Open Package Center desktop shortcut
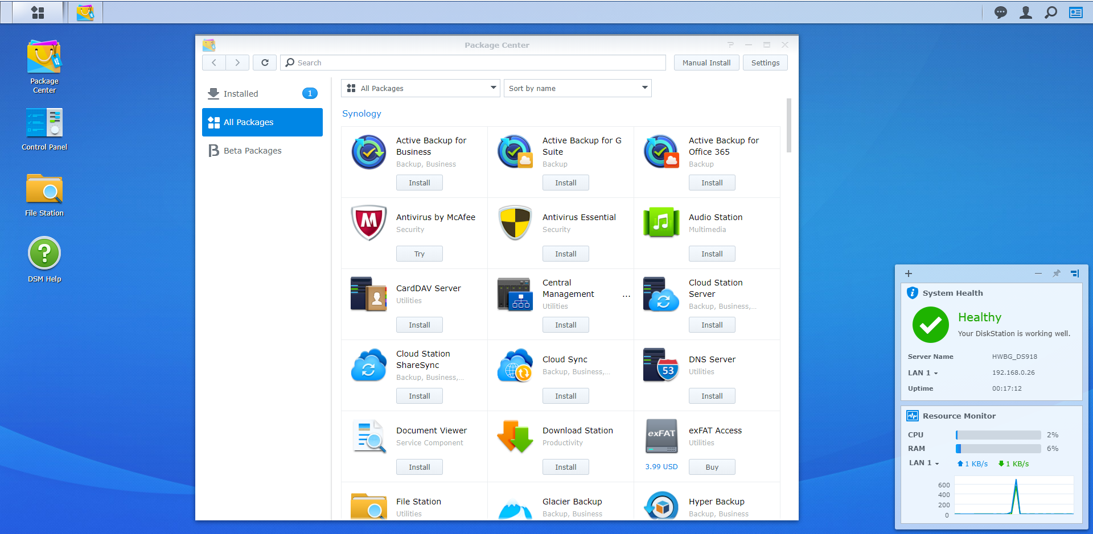This screenshot has height=534, width=1093. pyautogui.click(x=44, y=67)
